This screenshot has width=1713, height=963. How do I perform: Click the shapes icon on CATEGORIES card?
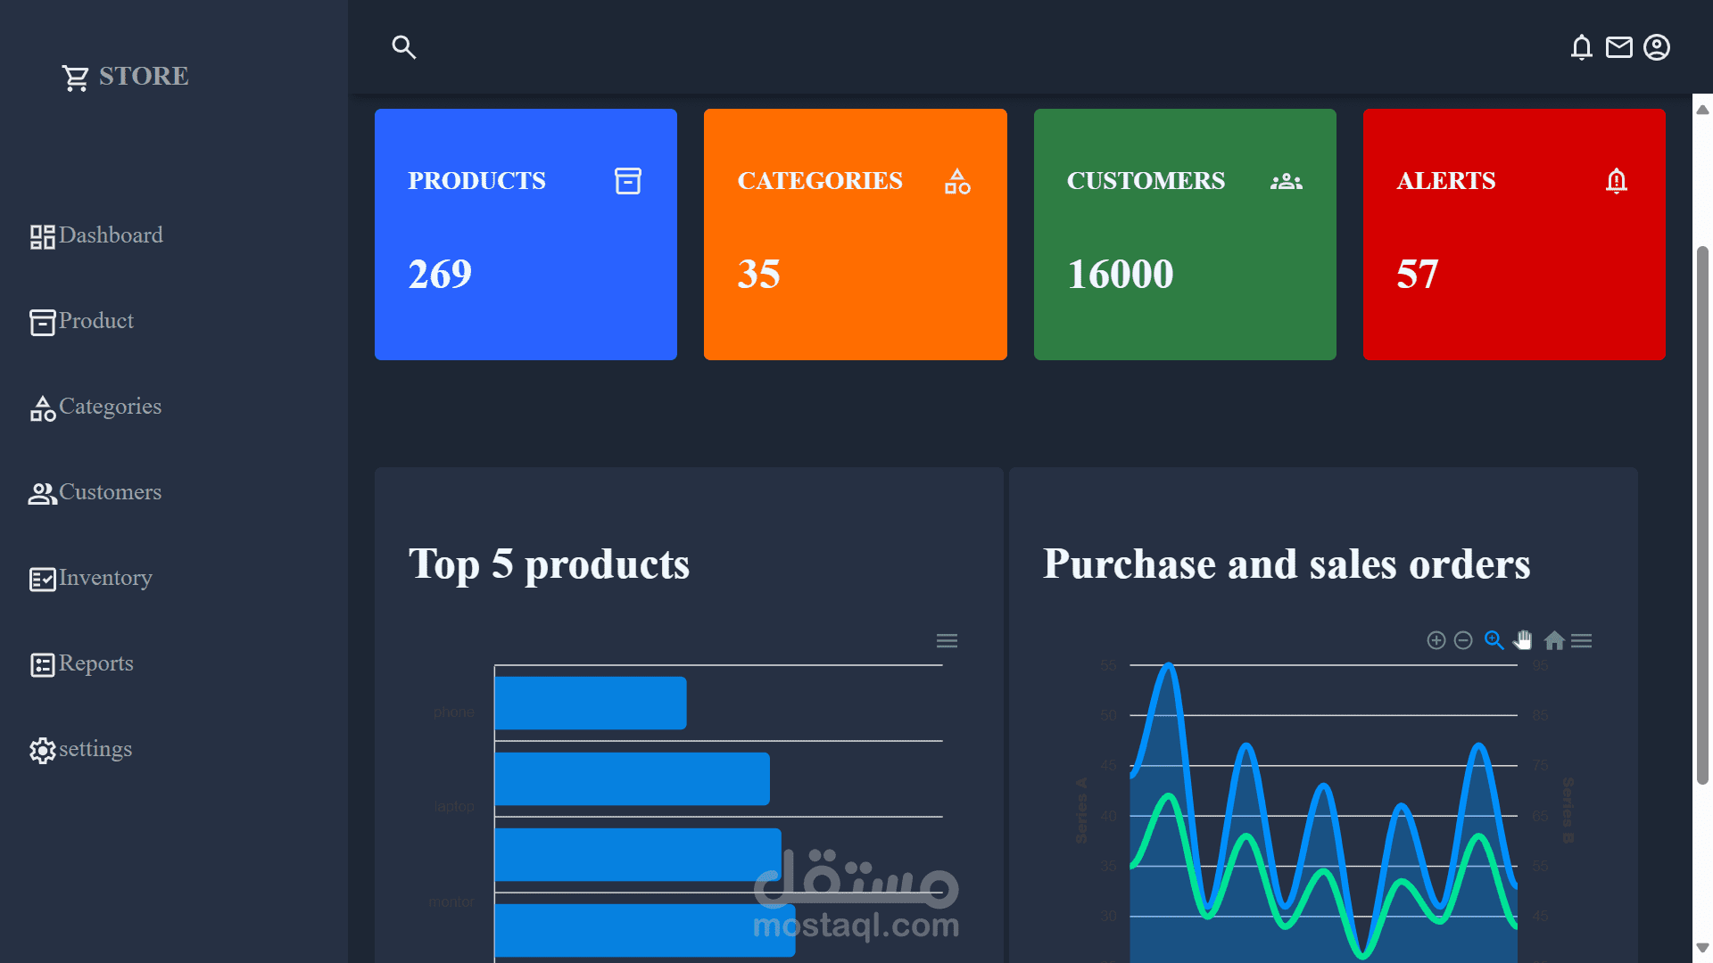957,181
